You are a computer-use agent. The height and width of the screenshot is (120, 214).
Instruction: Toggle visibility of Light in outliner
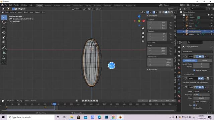tap(211, 26)
